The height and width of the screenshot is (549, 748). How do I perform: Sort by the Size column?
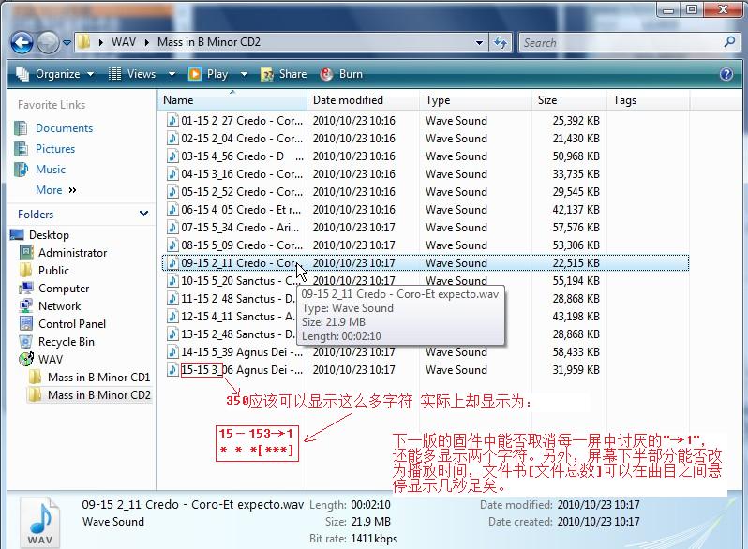569,100
